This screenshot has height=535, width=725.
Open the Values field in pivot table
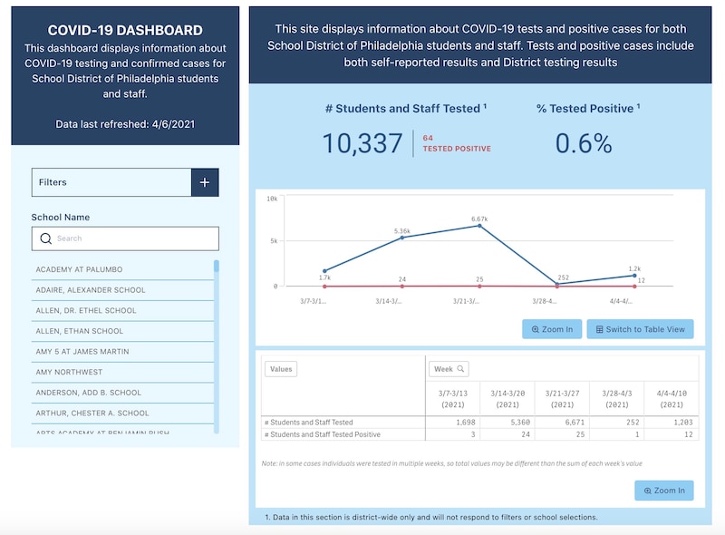tap(281, 369)
